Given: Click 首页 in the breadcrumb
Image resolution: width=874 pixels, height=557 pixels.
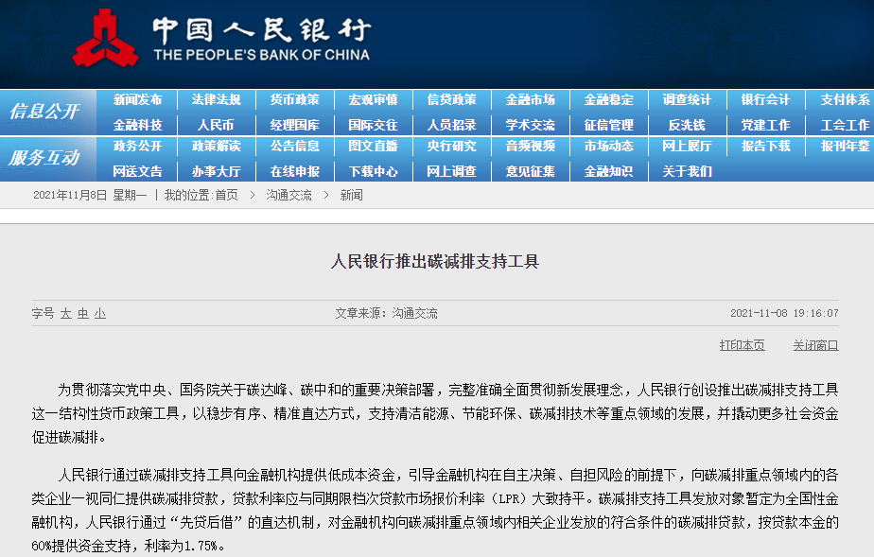Looking at the screenshot, I should 226,195.
